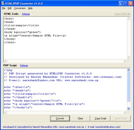Click empty area in HTML Code editor
Screen dimensions: 134x130
pos(65,51)
